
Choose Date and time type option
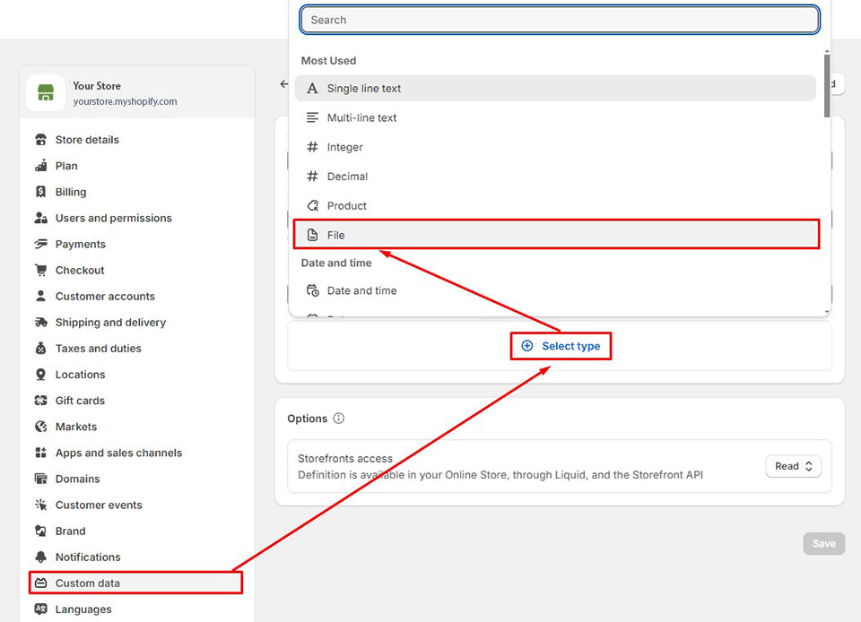click(555, 290)
